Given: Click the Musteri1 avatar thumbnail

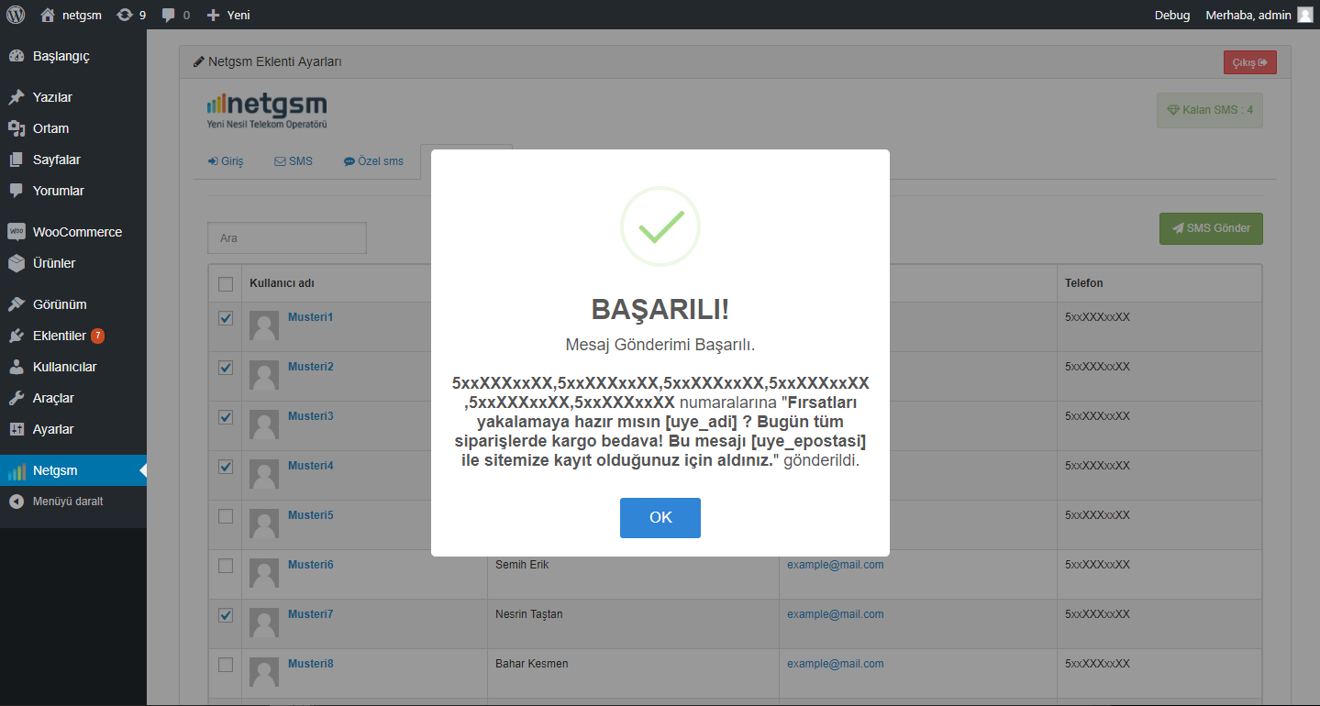Looking at the screenshot, I should click(264, 325).
